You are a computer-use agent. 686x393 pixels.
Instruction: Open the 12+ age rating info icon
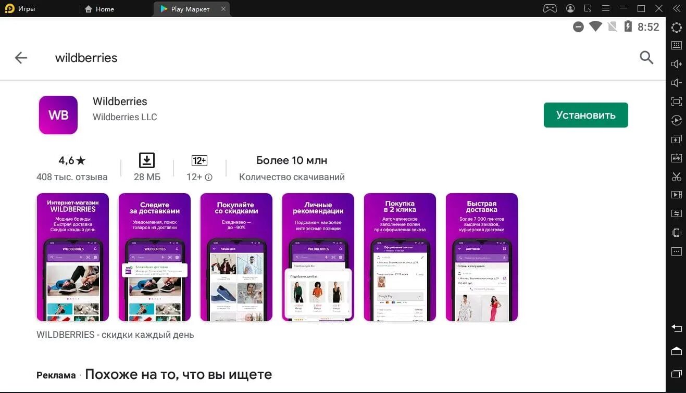click(x=209, y=177)
